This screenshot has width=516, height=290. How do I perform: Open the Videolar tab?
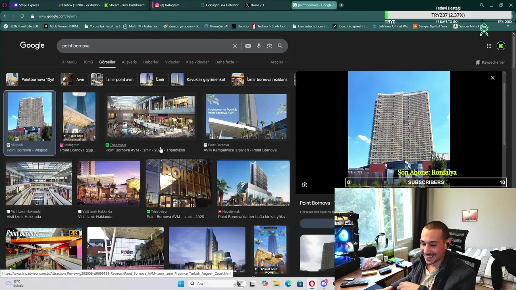[172, 62]
